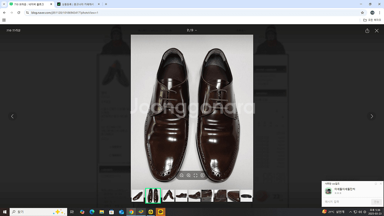
Task: Open Outlook from the taskbar
Action: pyautogui.click(x=121, y=212)
